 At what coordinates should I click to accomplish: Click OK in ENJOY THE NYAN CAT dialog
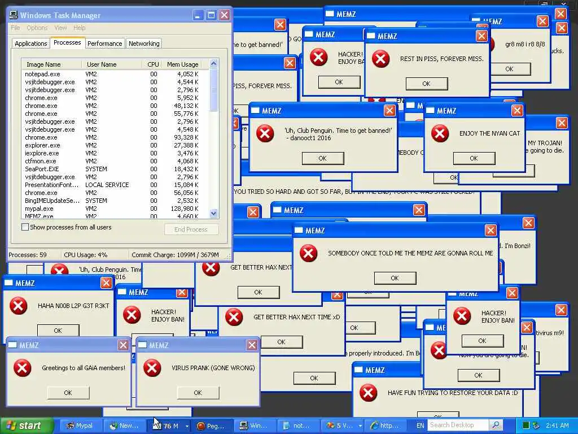pyautogui.click(x=474, y=158)
